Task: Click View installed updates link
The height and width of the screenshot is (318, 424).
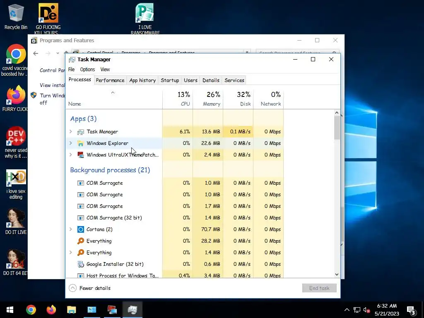Action: click(x=53, y=85)
